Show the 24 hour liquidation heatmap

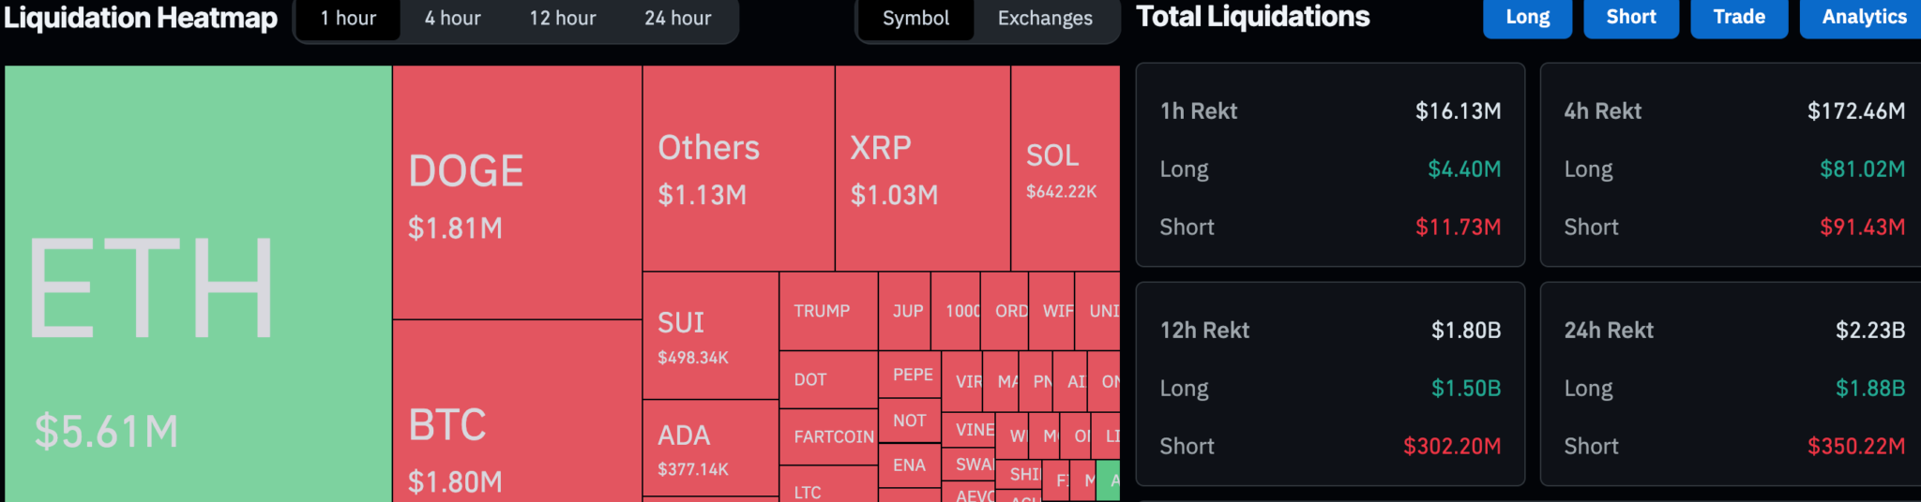click(x=677, y=19)
